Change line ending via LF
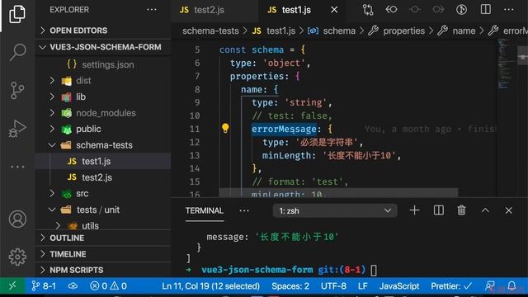The width and height of the screenshot is (528, 297). (363, 286)
